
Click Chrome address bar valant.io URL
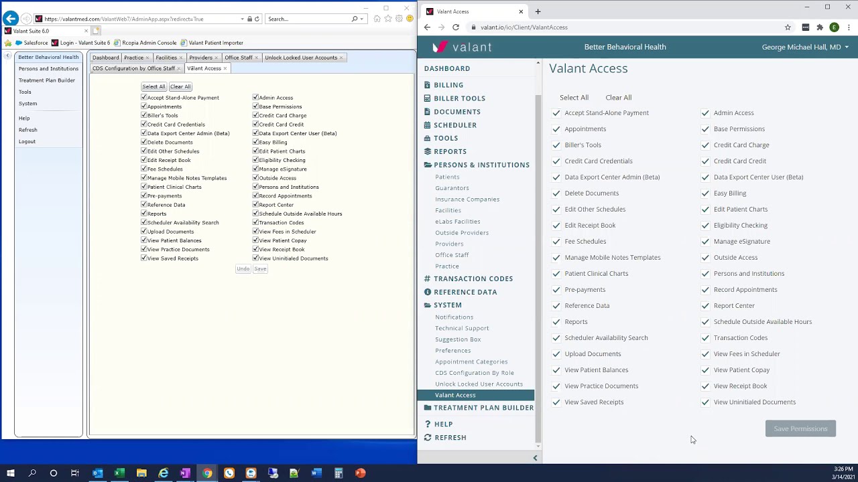pyautogui.click(x=524, y=27)
